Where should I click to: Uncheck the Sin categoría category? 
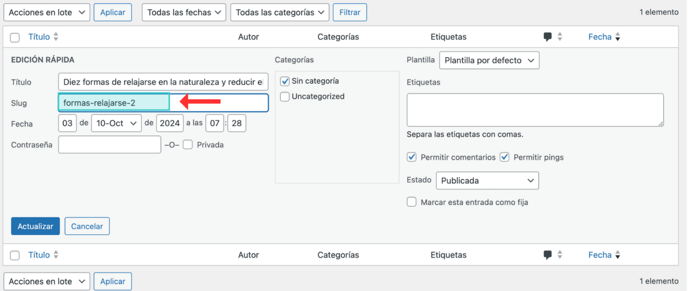pos(285,80)
